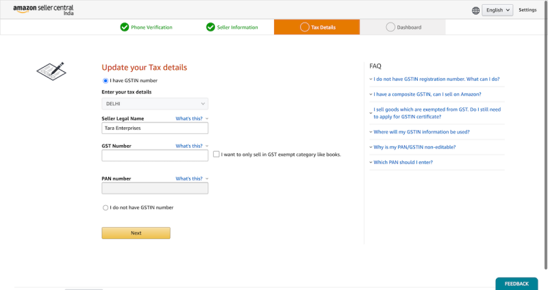Select 'I do not have GSTIN number' option
This screenshot has height=290, width=548.
coord(105,208)
